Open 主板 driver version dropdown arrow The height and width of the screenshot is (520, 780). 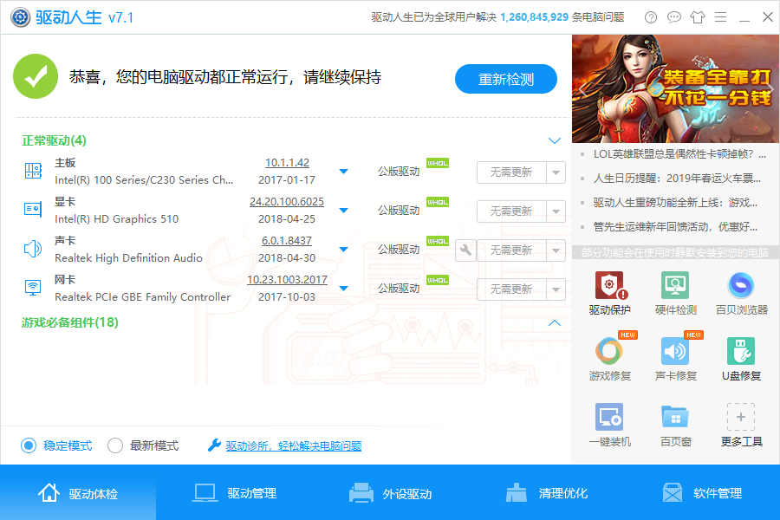tap(344, 172)
